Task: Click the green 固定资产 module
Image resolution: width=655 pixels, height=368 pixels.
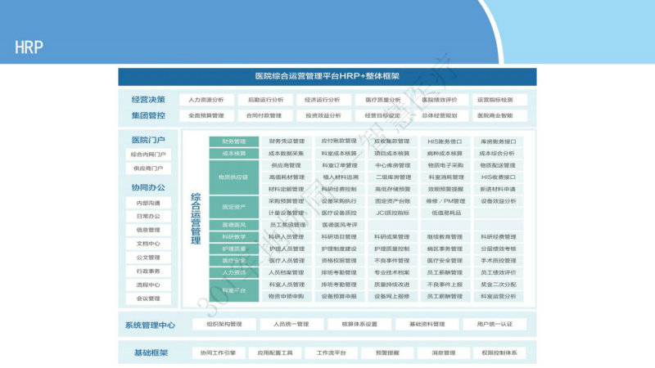Action: [x=234, y=207]
